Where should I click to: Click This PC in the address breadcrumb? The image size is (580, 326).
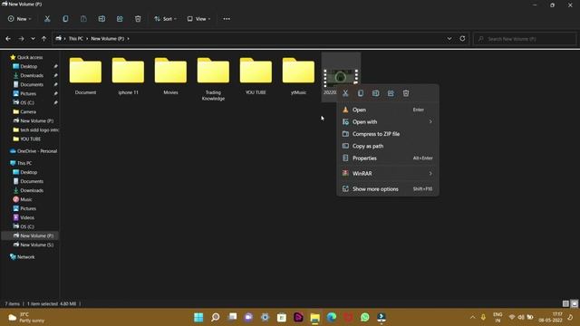click(76, 38)
